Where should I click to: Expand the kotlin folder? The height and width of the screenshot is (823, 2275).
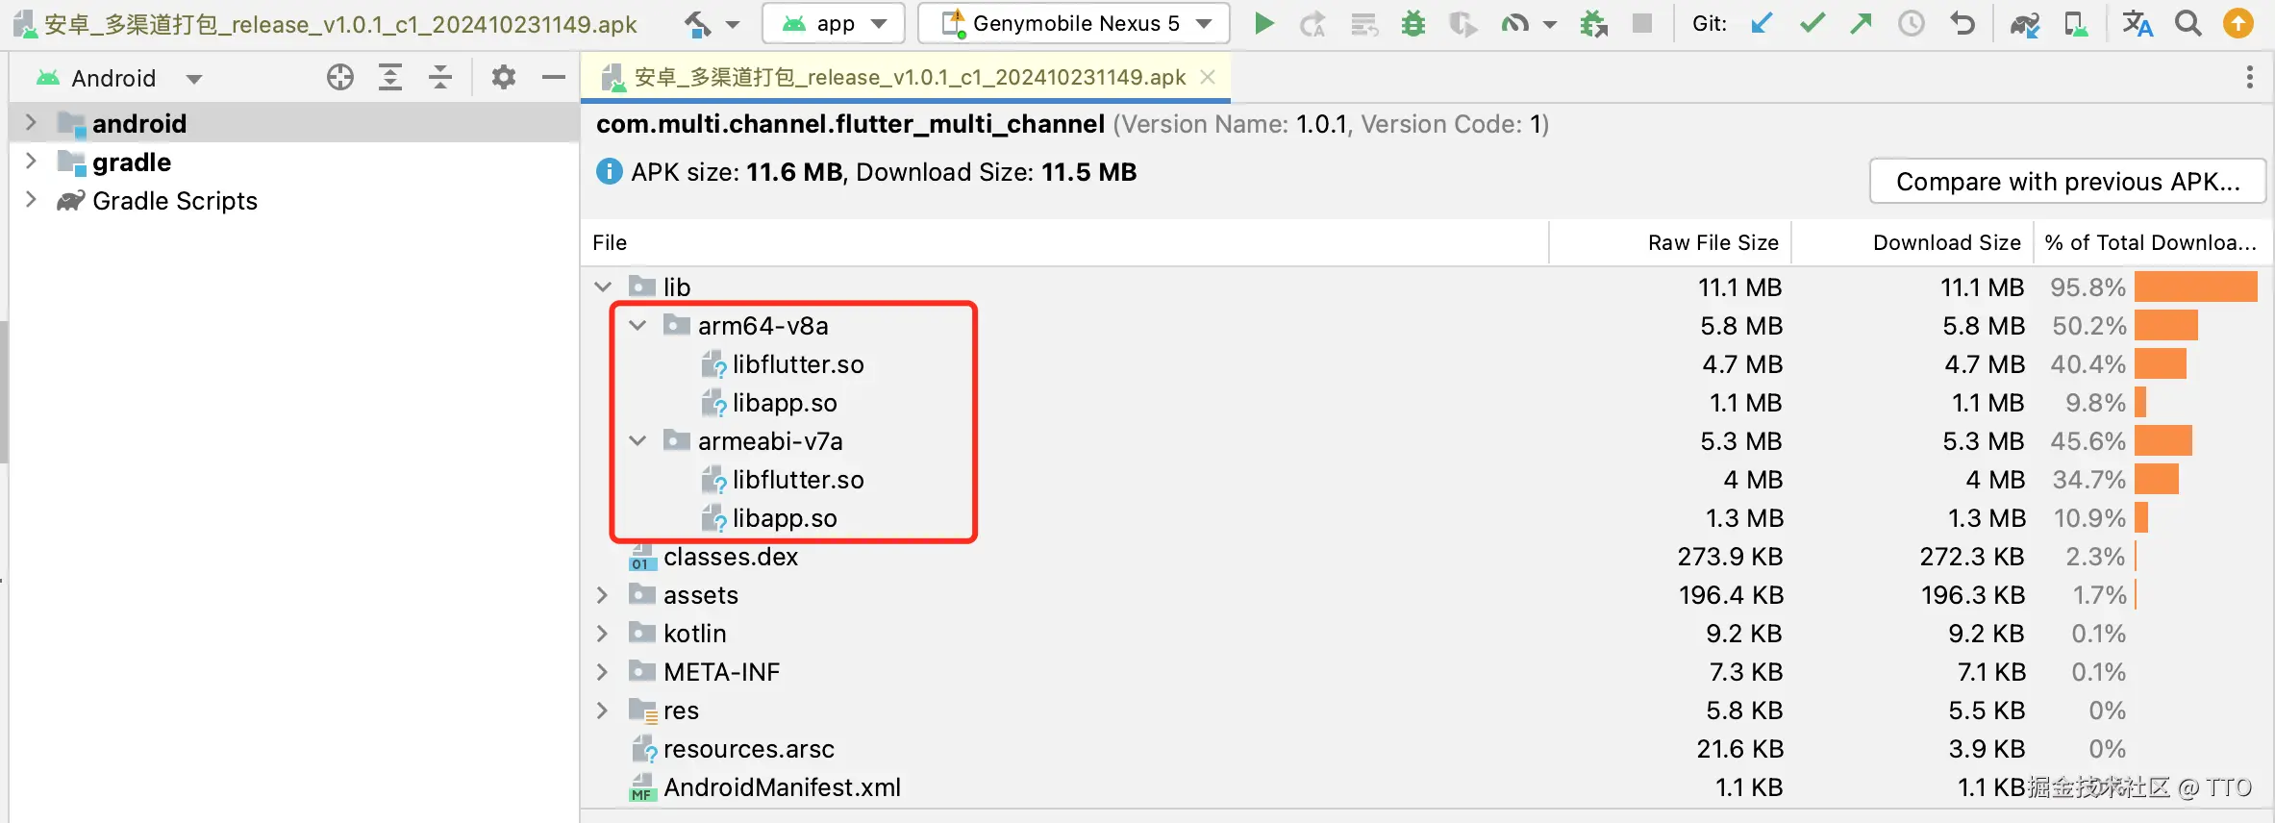tap(603, 633)
